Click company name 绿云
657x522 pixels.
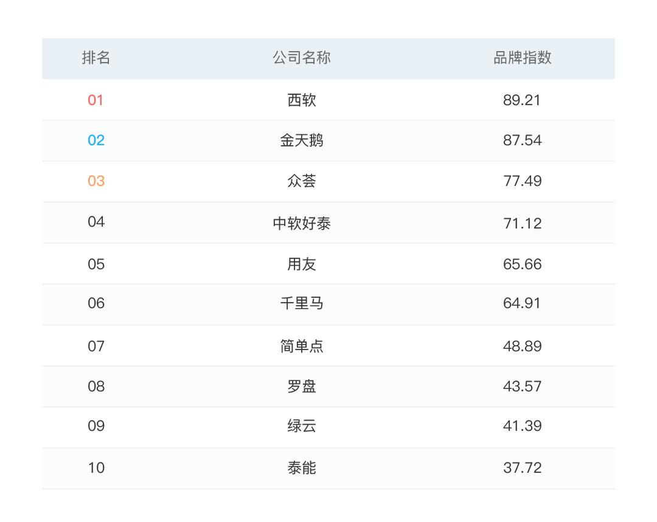(301, 425)
